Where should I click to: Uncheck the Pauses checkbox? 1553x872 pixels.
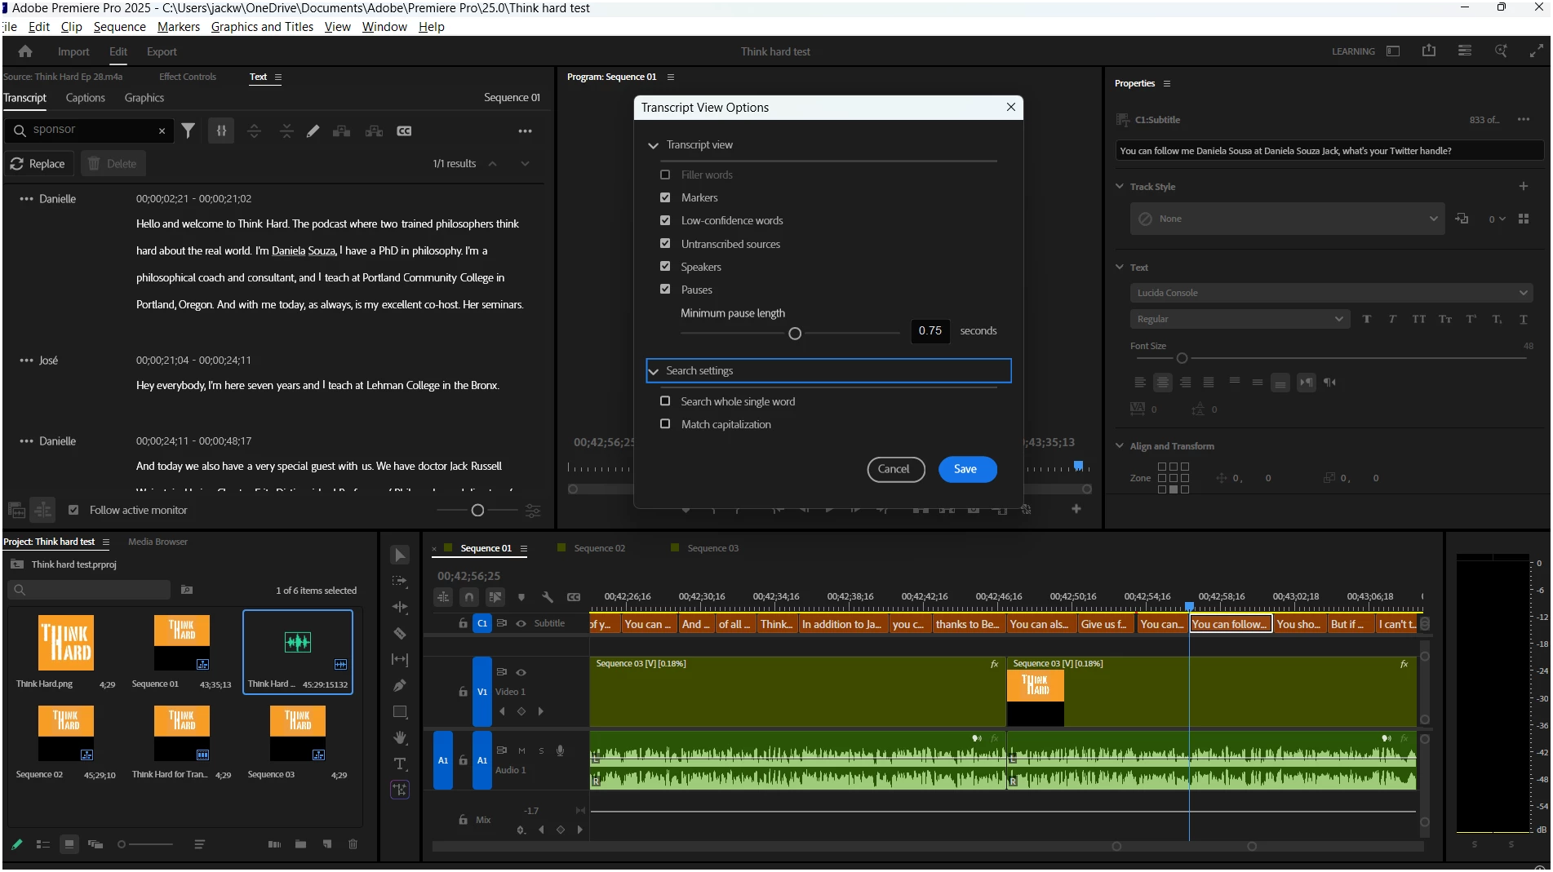click(665, 290)
